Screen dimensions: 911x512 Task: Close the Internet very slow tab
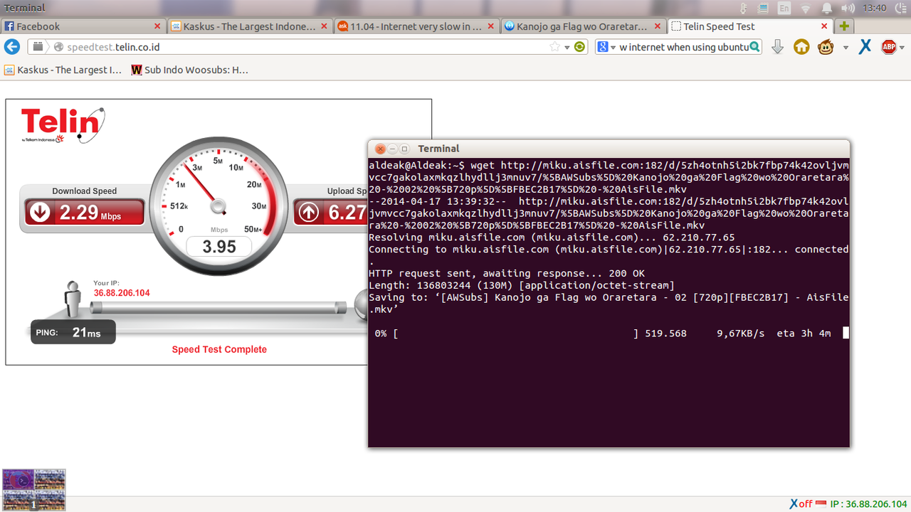coord(491,26)
